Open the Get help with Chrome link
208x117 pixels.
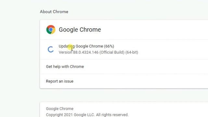point(124,67)
